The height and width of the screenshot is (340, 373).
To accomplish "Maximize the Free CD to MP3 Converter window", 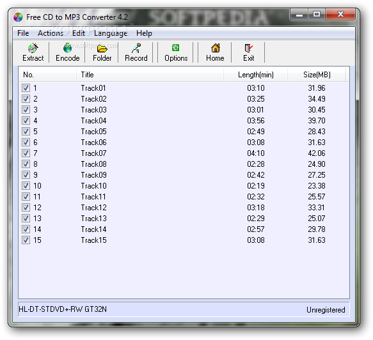I will (x=317, y=15).
